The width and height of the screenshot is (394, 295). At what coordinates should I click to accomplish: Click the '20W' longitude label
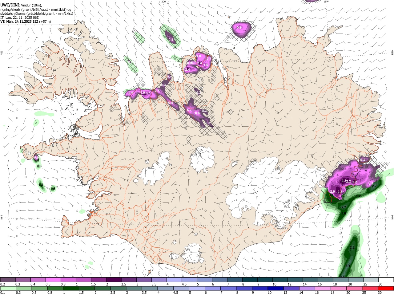tap(164, 2)
